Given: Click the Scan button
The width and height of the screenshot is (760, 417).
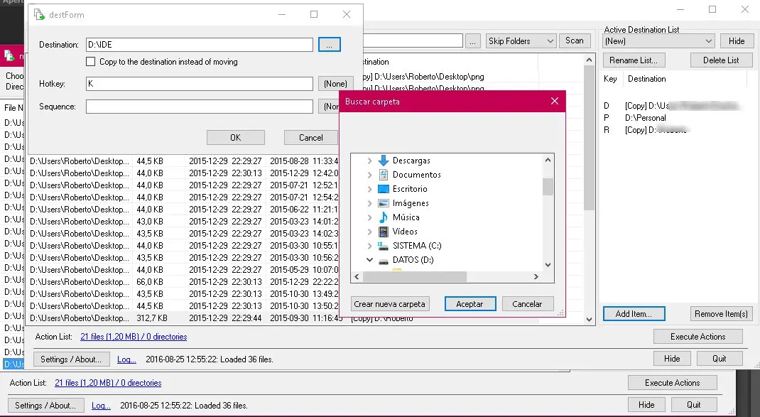Looking at the screenshot, I should point(575,40).
